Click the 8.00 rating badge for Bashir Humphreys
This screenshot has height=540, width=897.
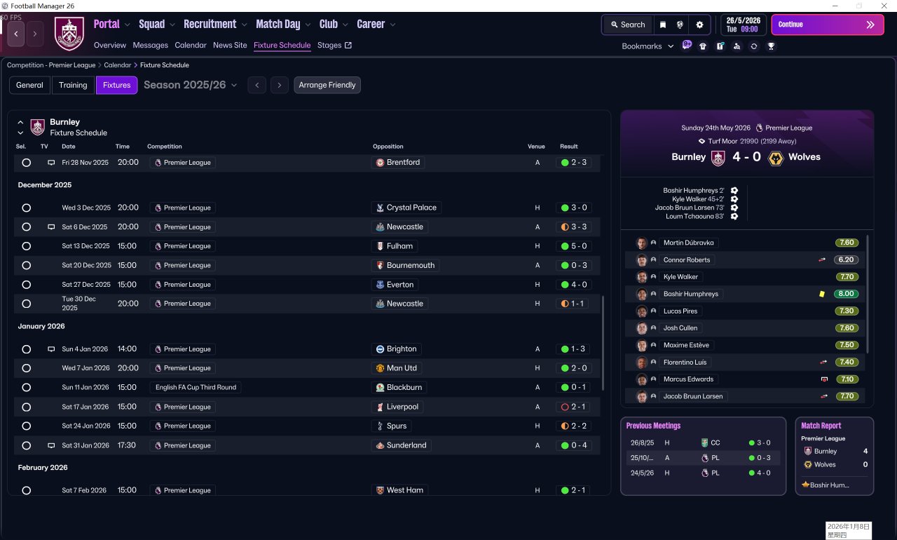tap(847, 295)
